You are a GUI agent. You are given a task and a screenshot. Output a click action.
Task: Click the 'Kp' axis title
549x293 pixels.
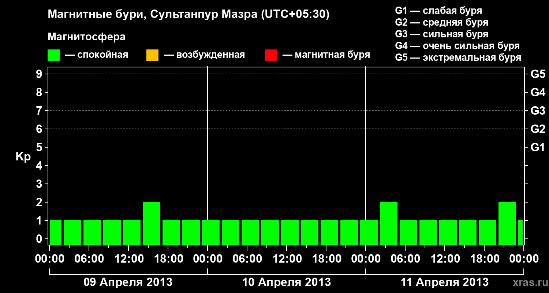click(23, 157)
